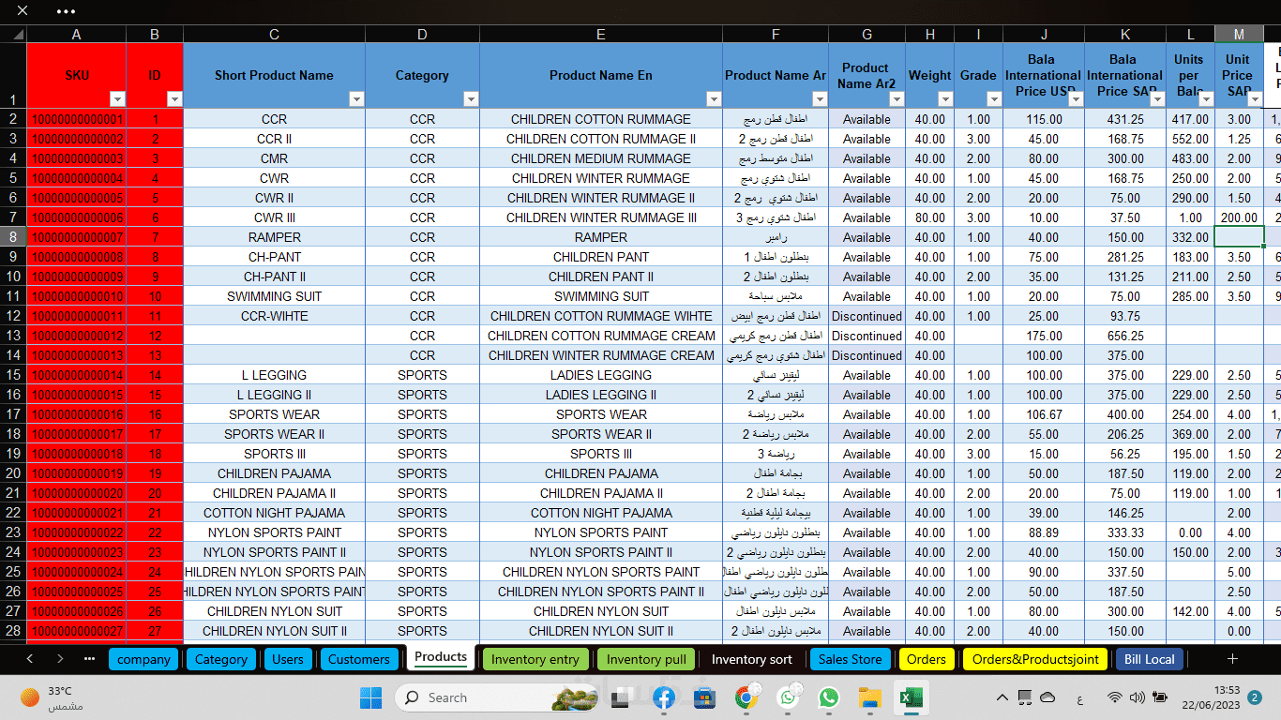1281x720 pixels.
Task: Switch to the Bill Local sheet tab
Action: (1149, 659)
